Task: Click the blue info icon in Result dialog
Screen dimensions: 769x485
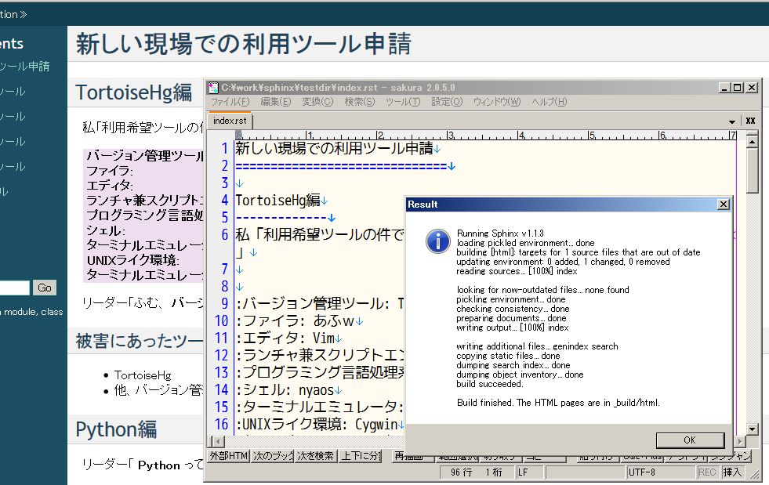Action: [x=437, y=241]
